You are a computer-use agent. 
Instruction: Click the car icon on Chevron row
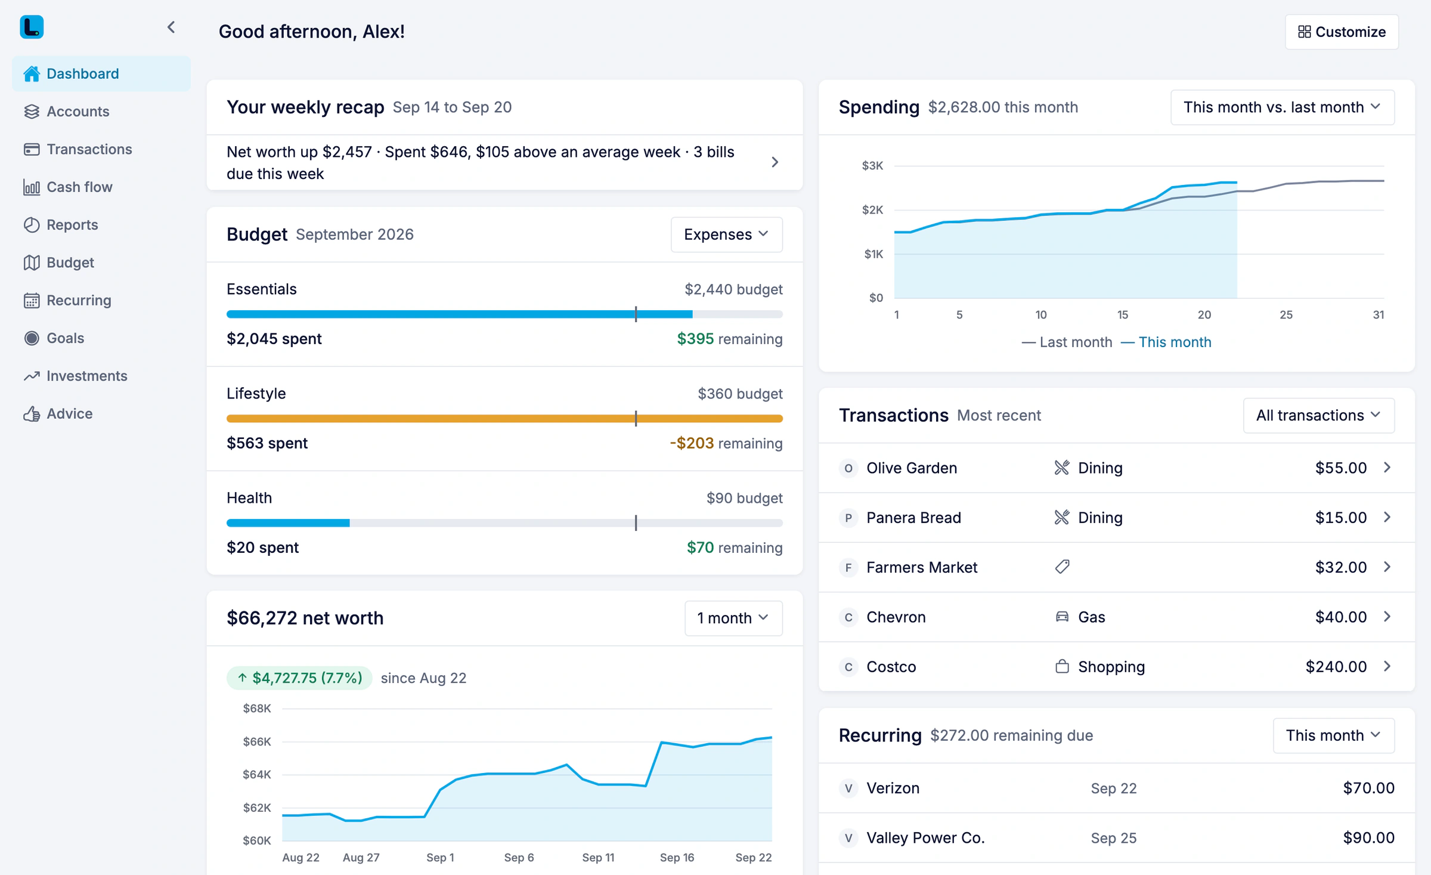pyautogui.click(x=1062, y=617)
